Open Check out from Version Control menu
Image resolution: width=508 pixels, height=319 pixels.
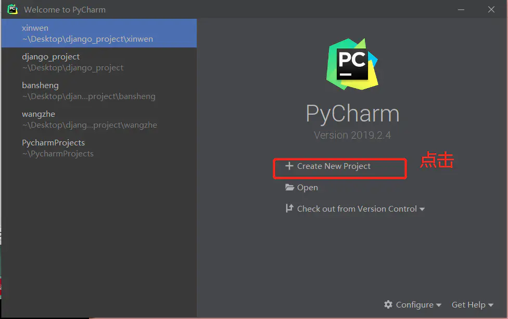[x=355, y=208]
